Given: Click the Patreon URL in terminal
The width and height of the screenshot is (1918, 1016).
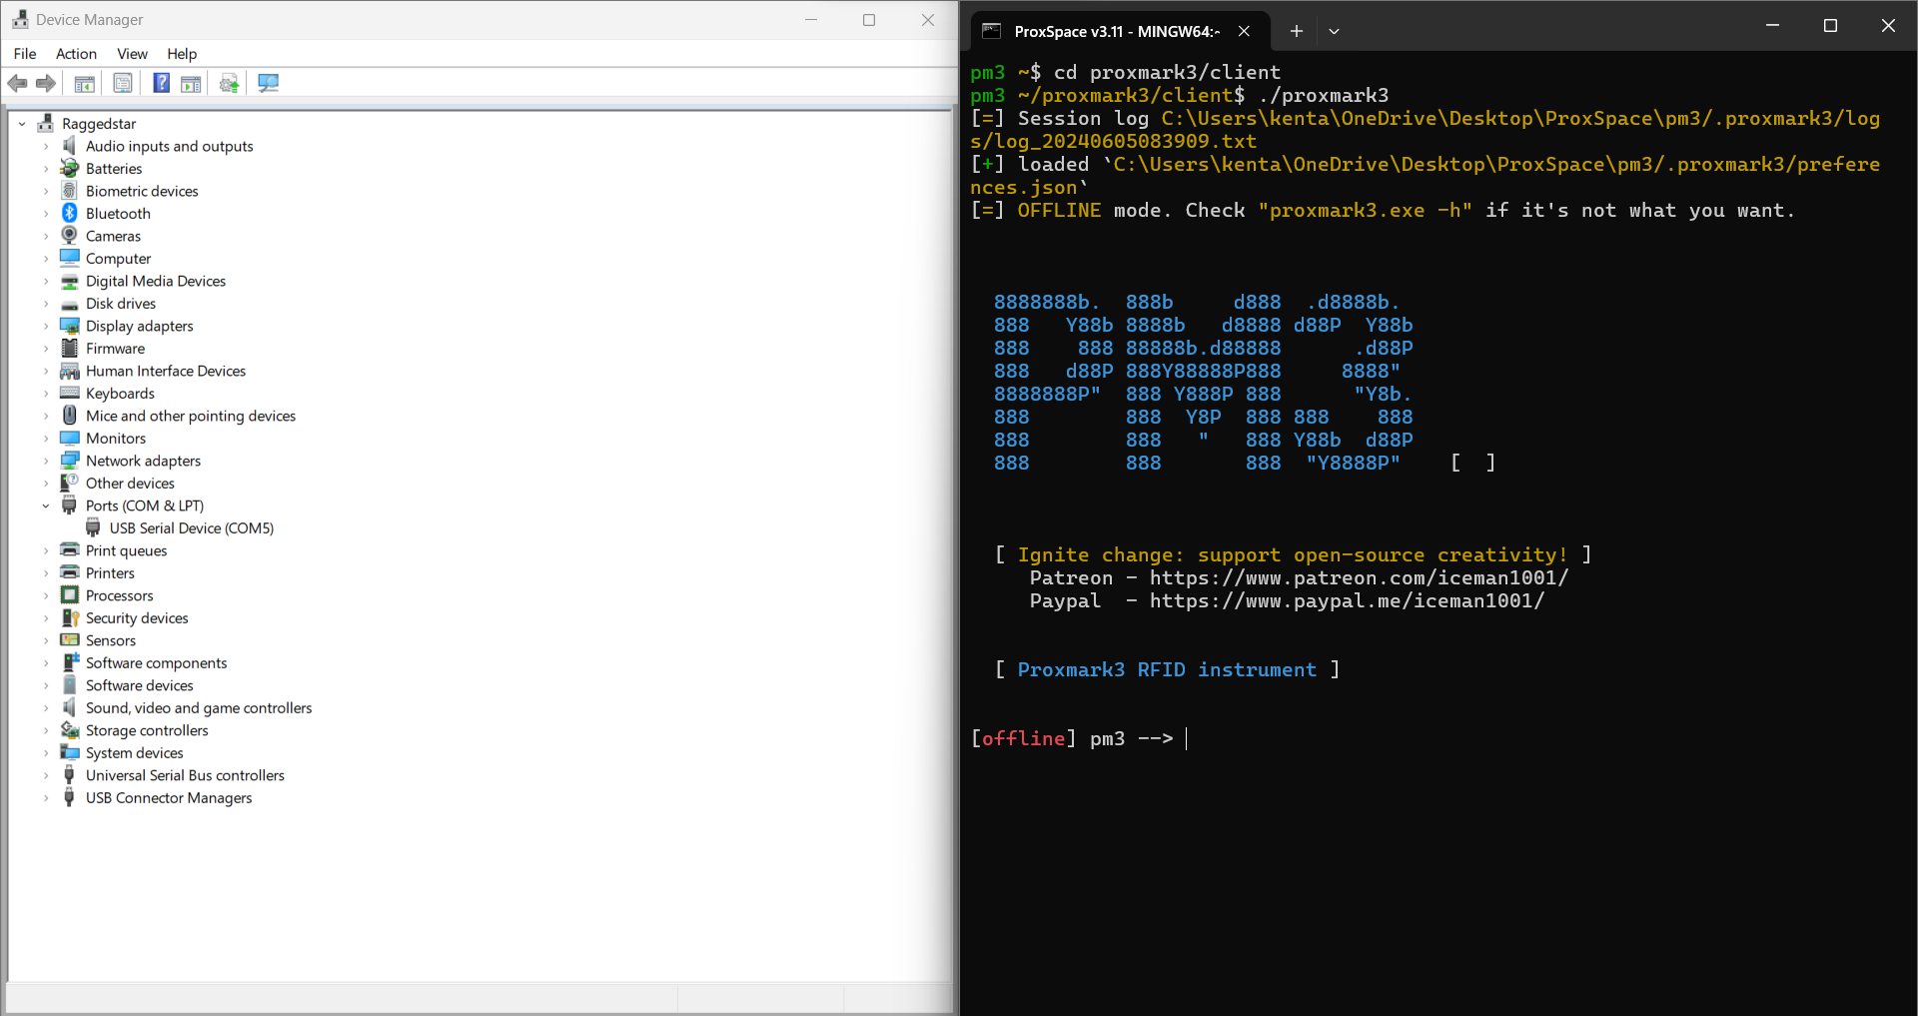Looking at the screenshot, I should click(x=1359, y=577).
